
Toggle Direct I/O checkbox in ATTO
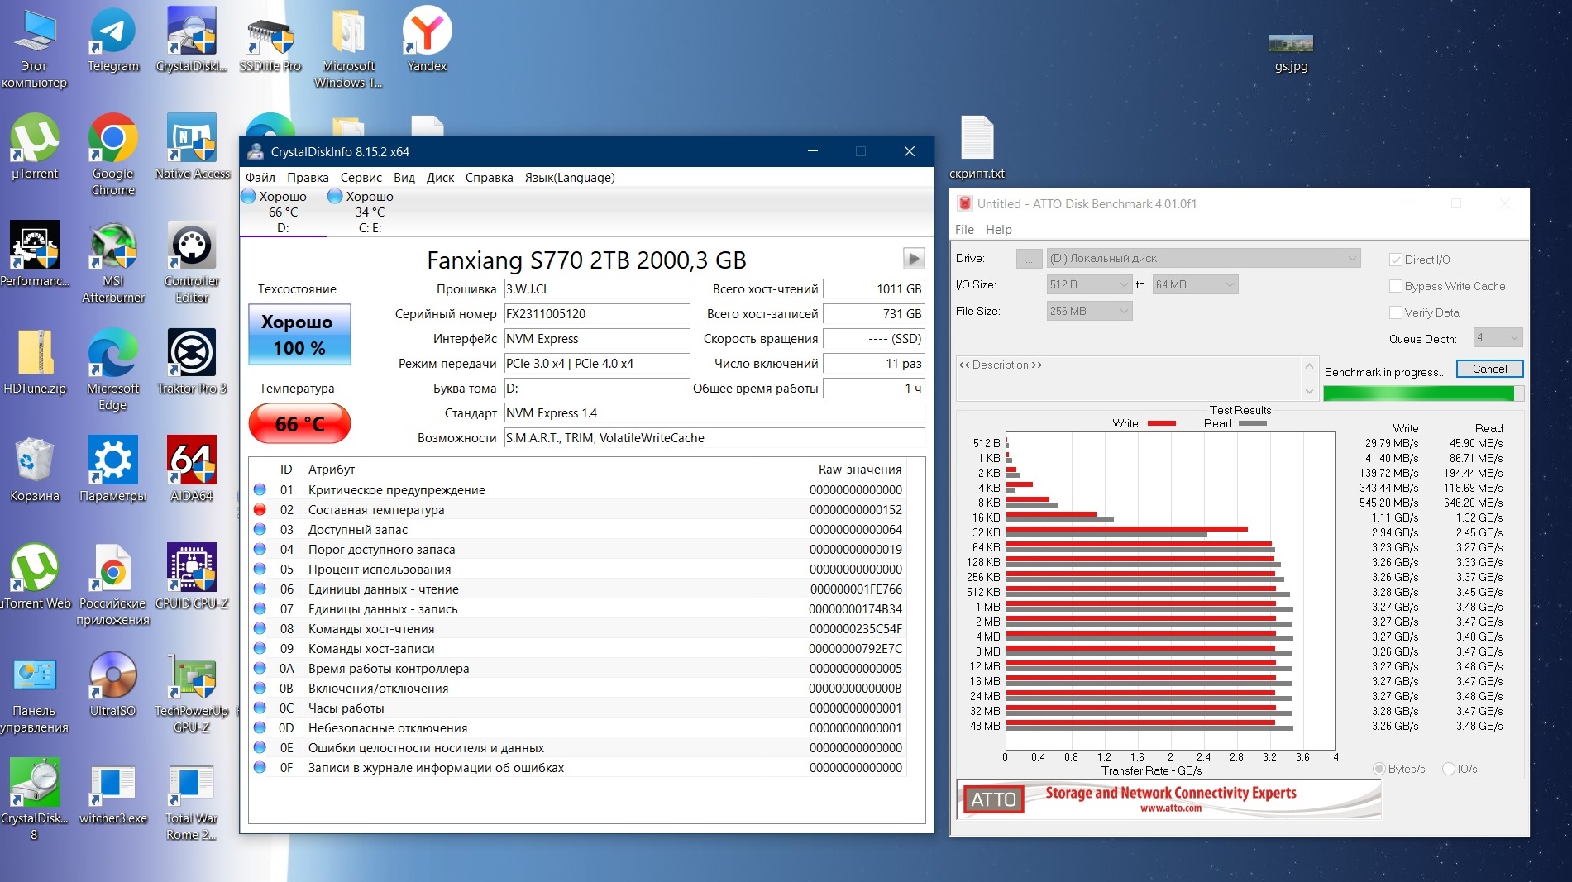pyautogui.click(x=1396, y=260)
